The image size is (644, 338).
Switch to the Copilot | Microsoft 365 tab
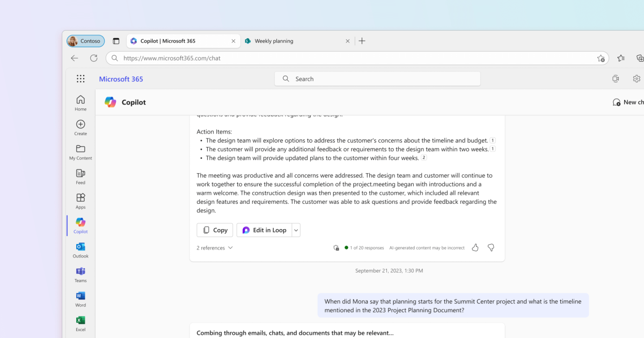coord(183,41)
